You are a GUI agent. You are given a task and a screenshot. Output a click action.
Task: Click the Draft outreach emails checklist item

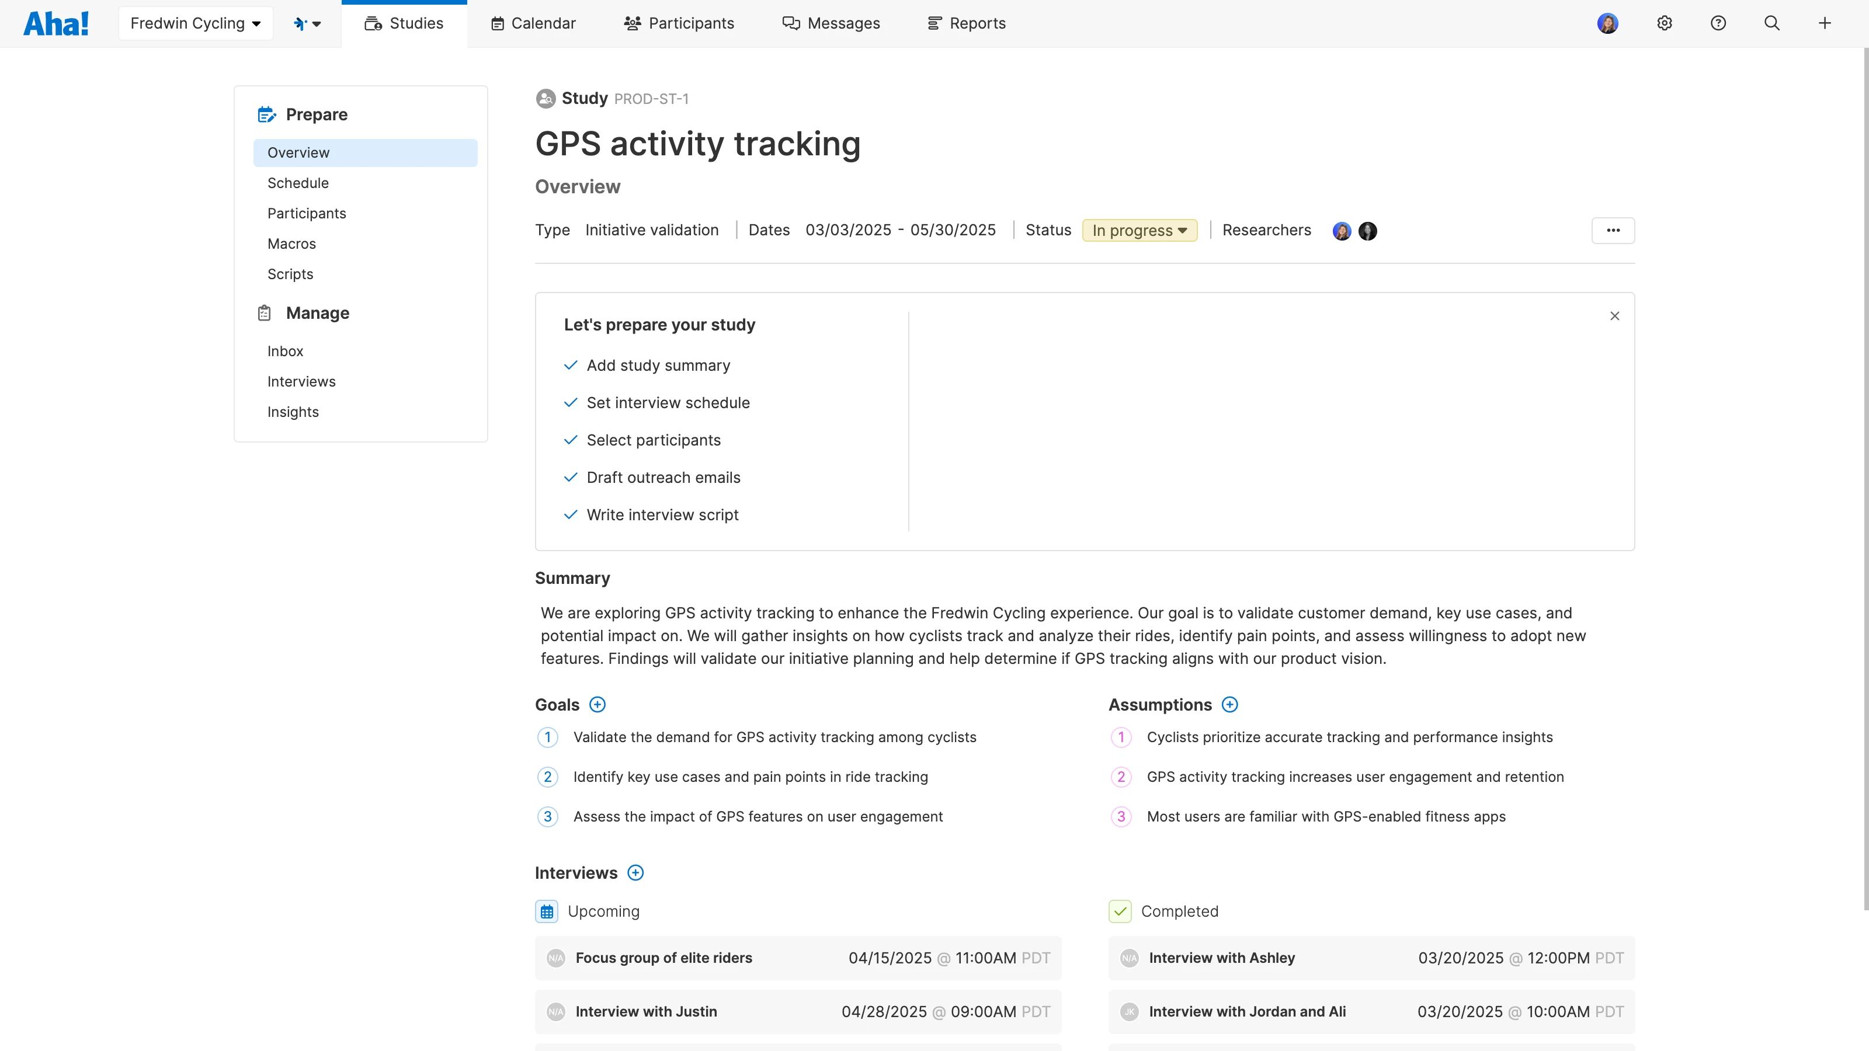point(663,477)
